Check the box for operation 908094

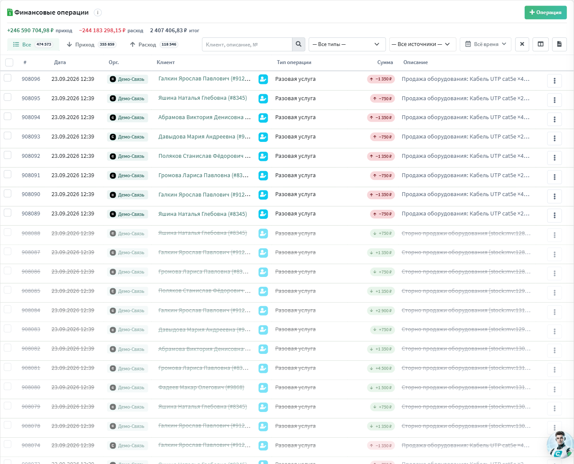coord(8,116)
